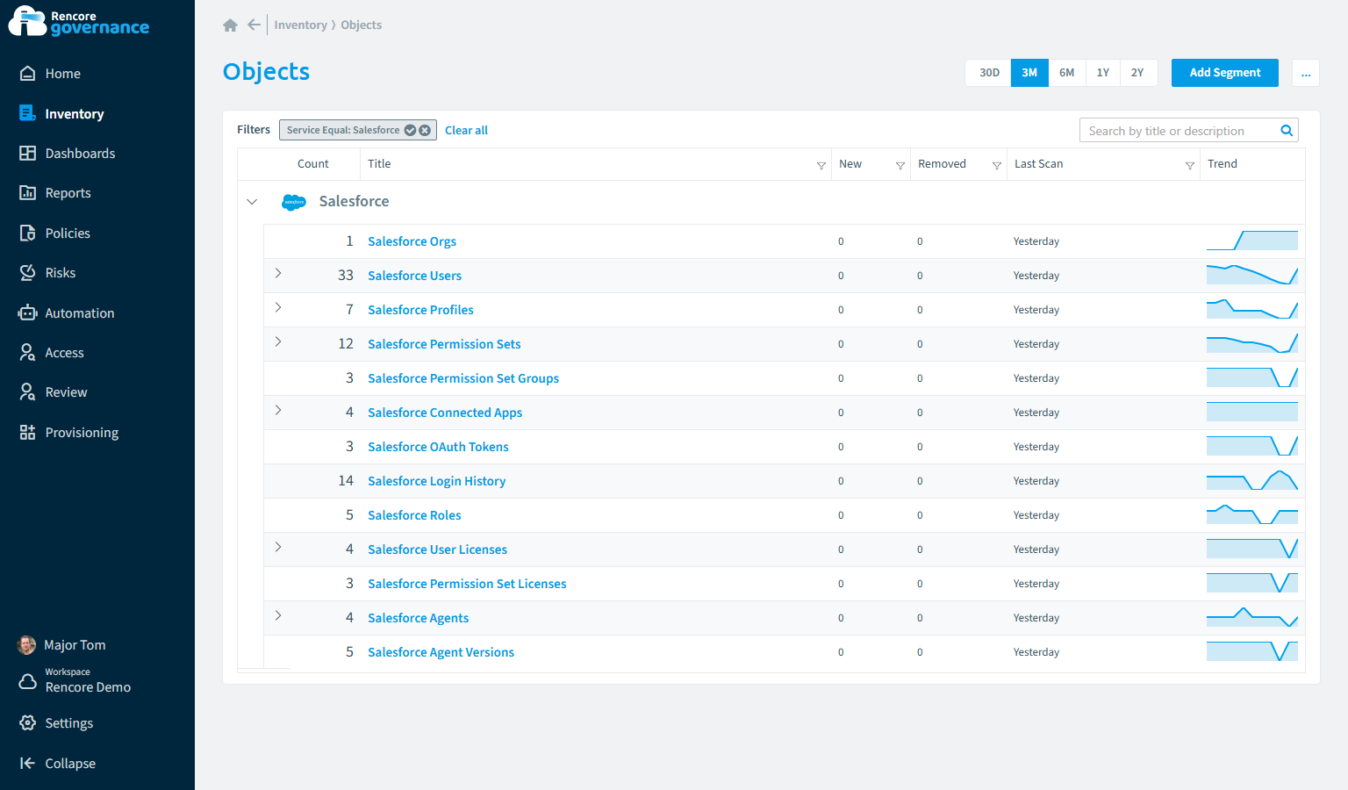1348x790 pixels.
Task: Expand the Salesforce Connected Apps row
Action: pos(278,411)
